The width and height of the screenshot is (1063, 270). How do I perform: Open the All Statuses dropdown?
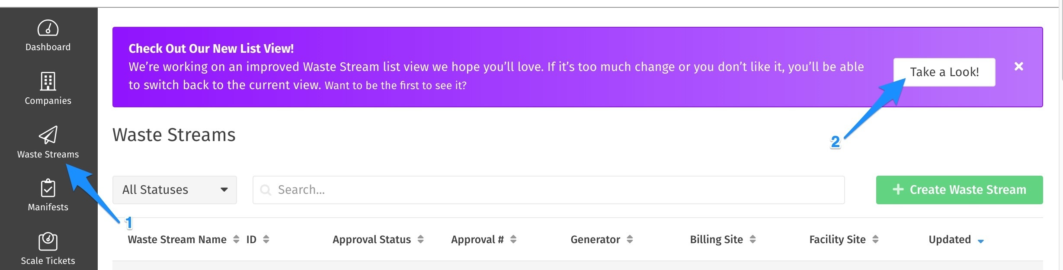coord(175,190)
